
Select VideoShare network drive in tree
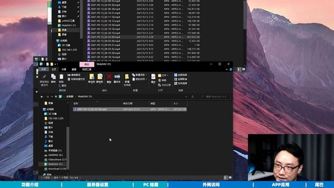pos(55,159)
